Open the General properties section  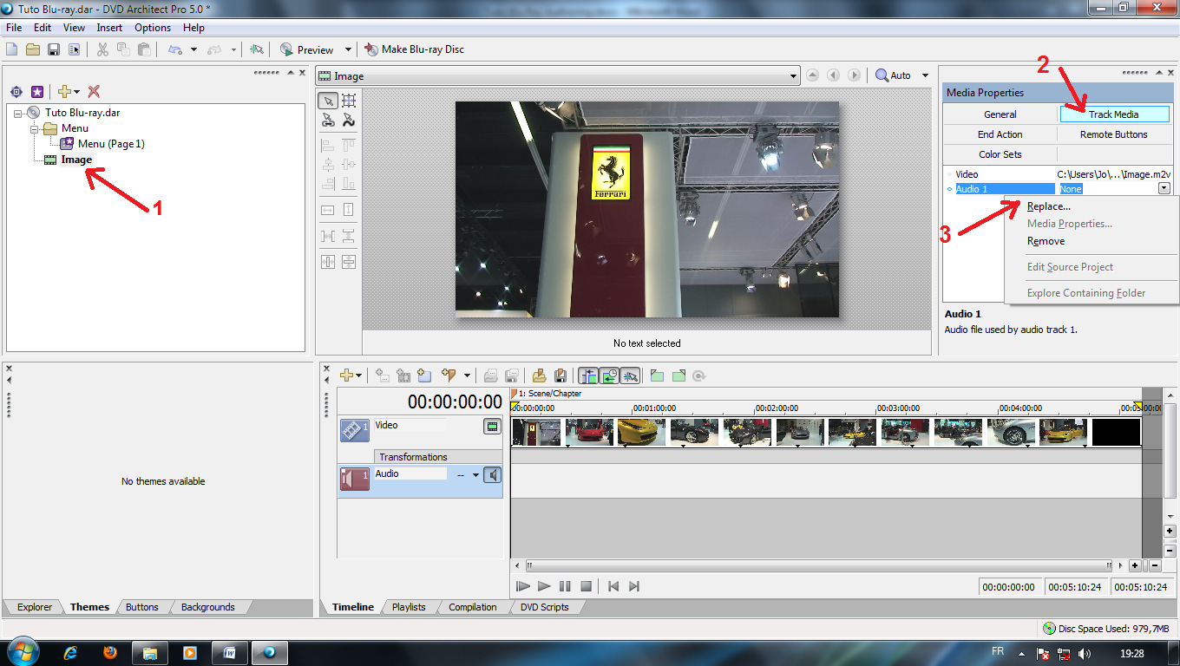(x=1000, y=114)
